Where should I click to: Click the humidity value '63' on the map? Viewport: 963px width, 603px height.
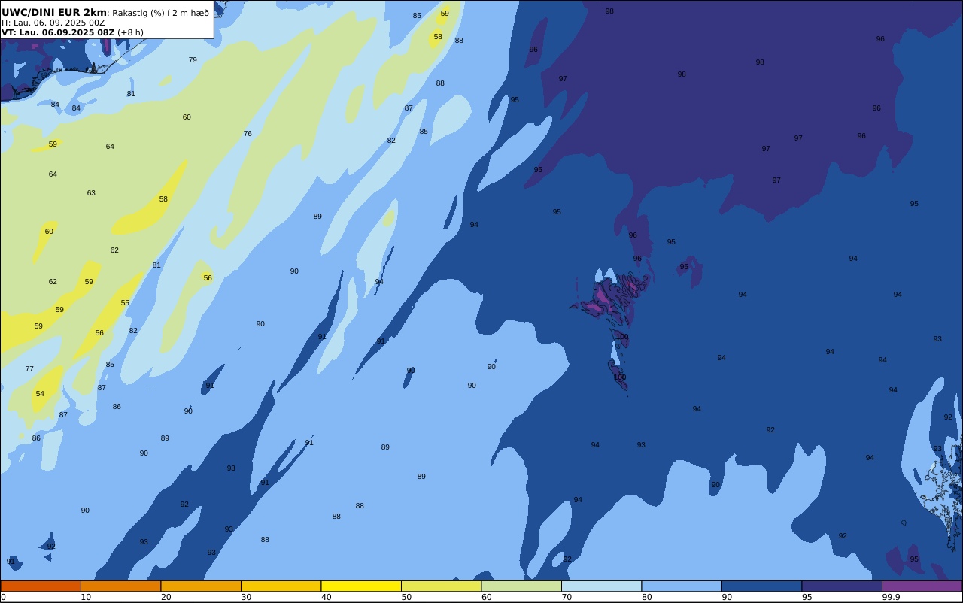pyautogui.click(x=91, y=193)
